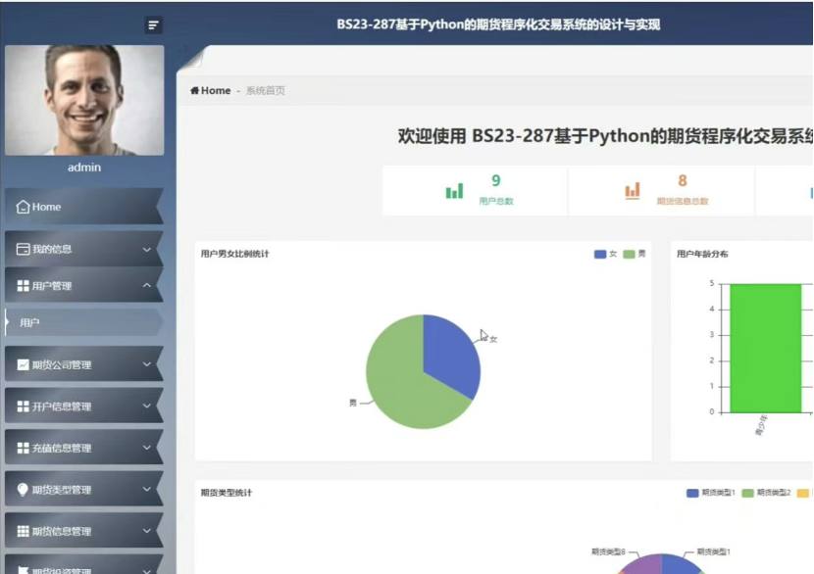Toggle the 女 legend in gender chart
This screenshot has width=814, height=574.
pyautogui.click(x=605, y=254)
